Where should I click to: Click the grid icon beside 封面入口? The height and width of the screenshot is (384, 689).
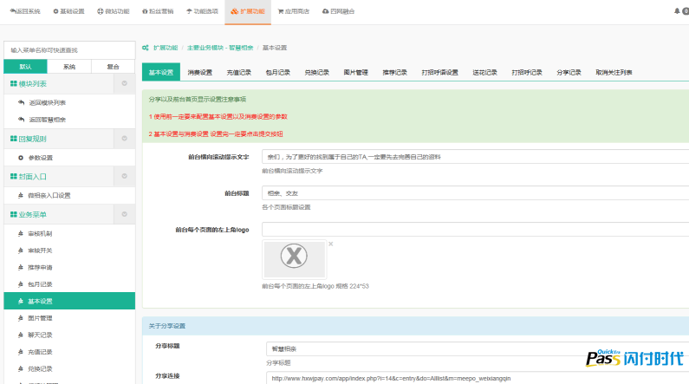[14, 176]
